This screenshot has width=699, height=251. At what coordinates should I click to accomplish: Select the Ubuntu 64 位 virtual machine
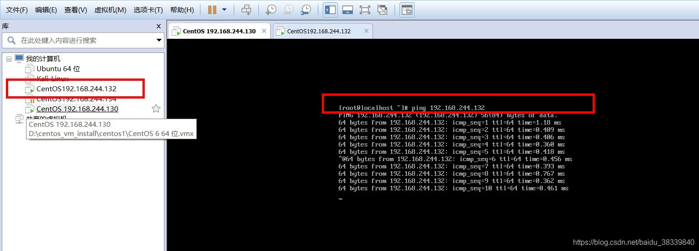click(x=58, y=69)
